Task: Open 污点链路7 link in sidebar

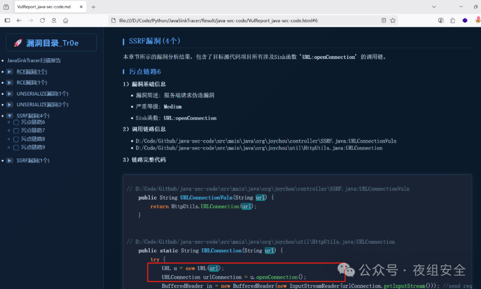Action: (x=33, y=130)
